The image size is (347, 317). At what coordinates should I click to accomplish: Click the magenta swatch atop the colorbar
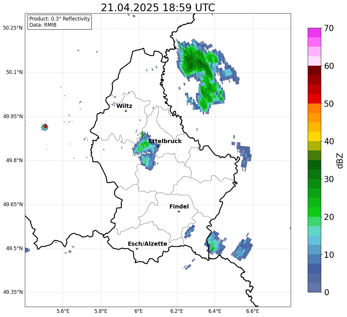[314, 33]
